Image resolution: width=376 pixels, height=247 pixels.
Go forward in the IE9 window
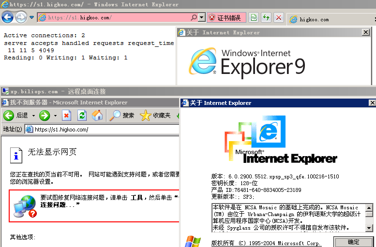coord(21,17)
